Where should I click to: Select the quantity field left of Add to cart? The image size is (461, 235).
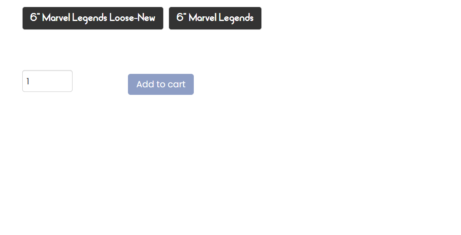(x=47, y=81)
